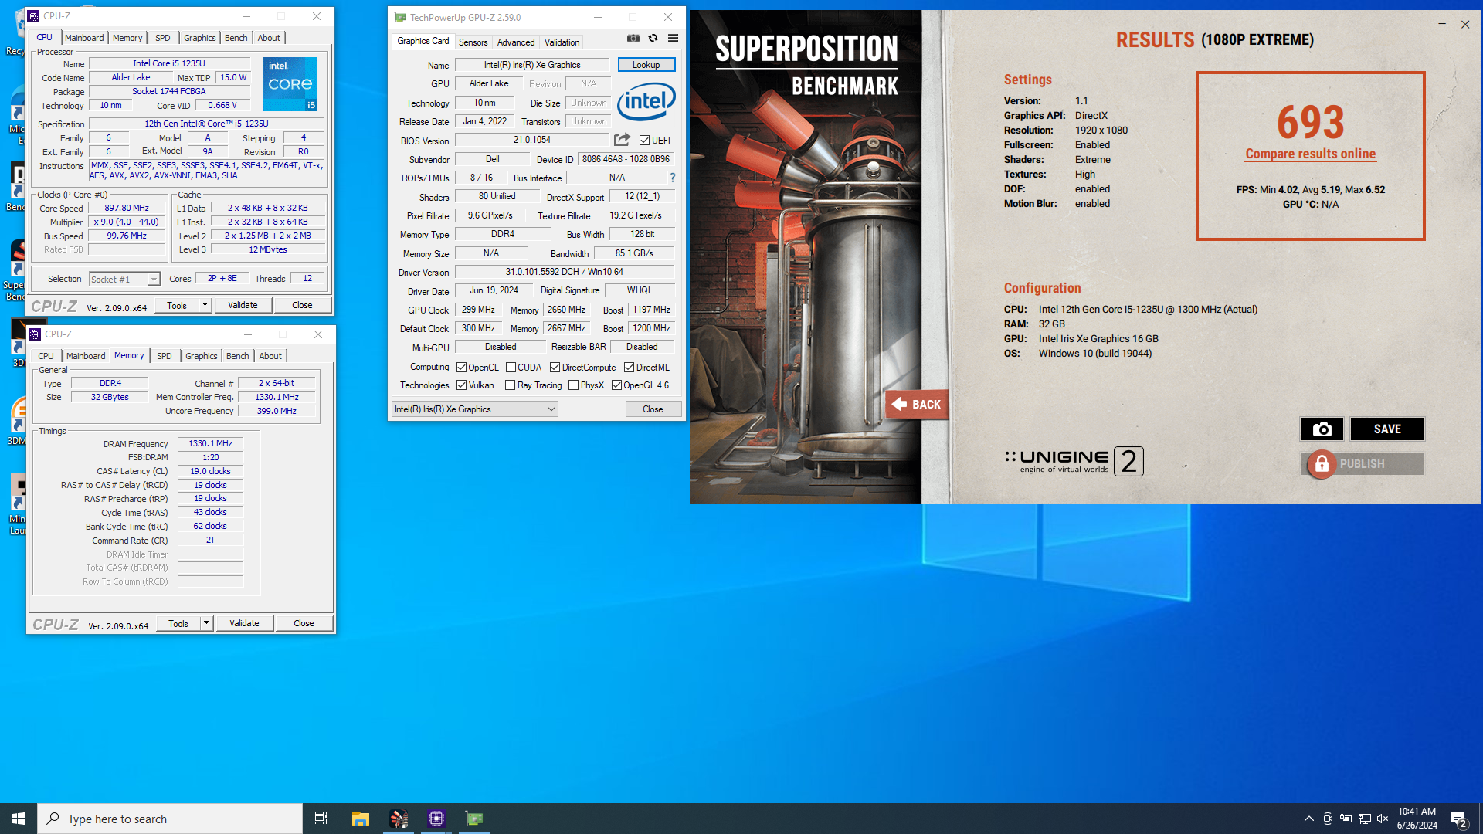Screen dimensions: 1483x834
Task: Click Compare results online link
Action: point(1311,154)
